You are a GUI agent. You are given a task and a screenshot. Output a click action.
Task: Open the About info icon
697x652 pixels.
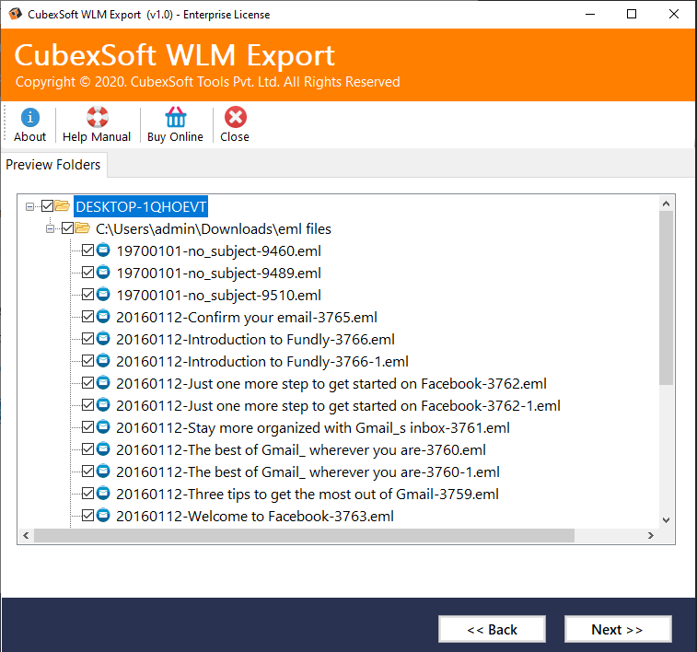point(29,118)
